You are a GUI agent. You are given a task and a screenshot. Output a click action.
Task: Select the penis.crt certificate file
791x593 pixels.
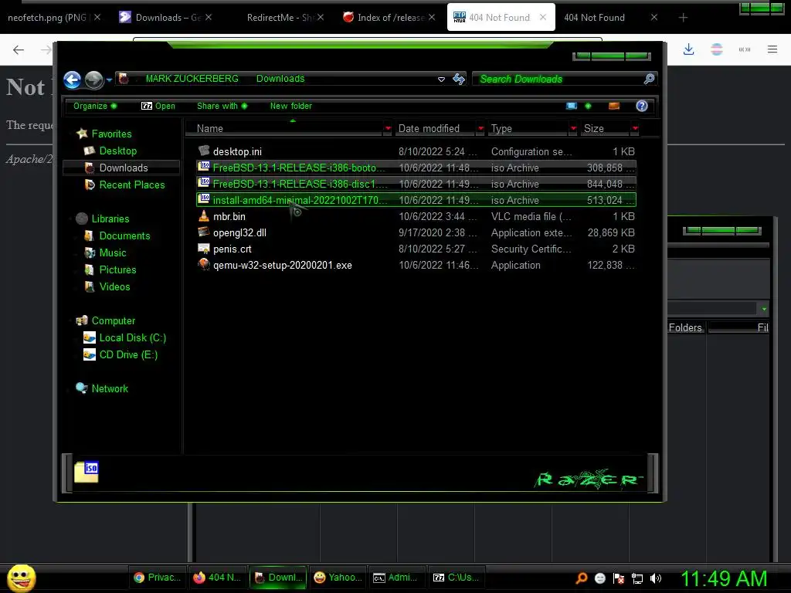(416, 249)
